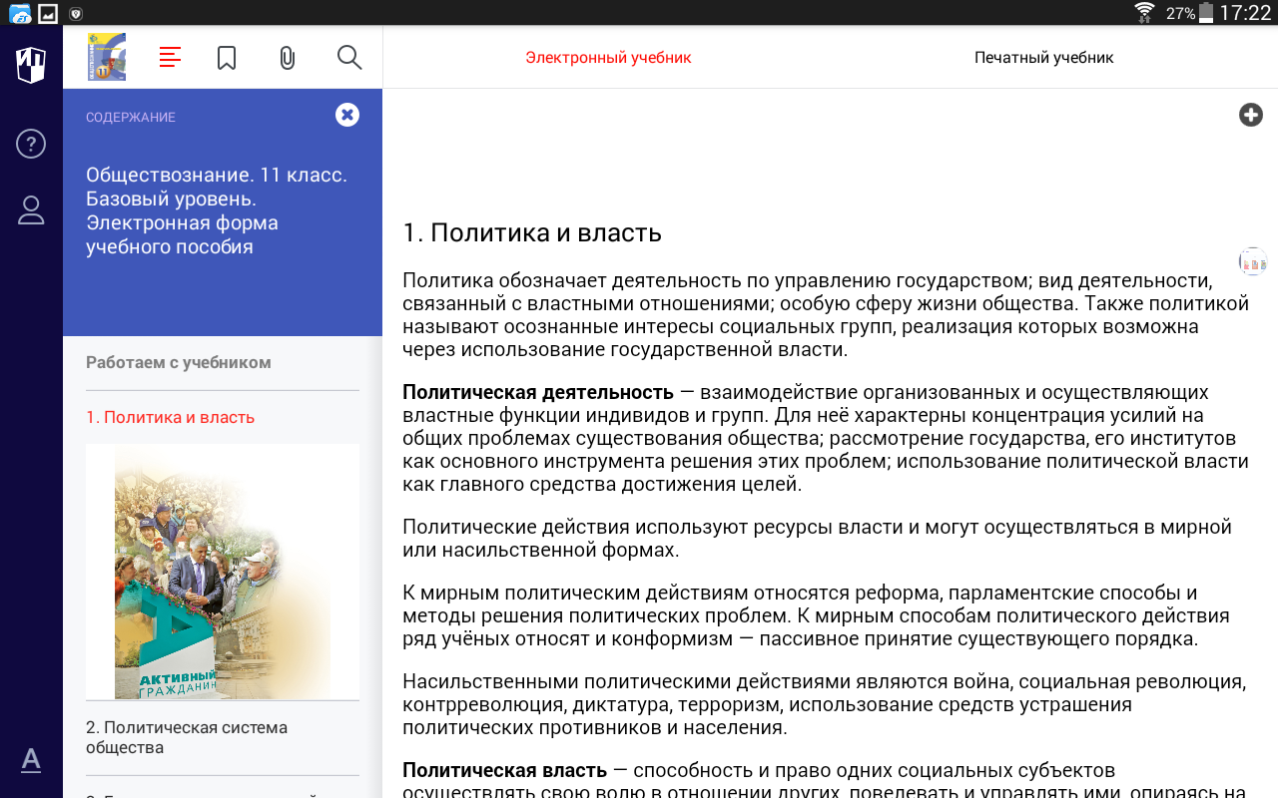Open the table of contents list icon
Screen dimensions: 1278x798
170,57
